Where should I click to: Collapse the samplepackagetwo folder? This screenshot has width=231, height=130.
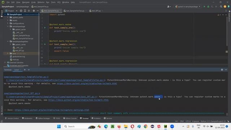click(8, 42)
